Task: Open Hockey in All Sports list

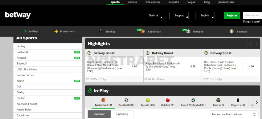Action: (x=47, y=46)
